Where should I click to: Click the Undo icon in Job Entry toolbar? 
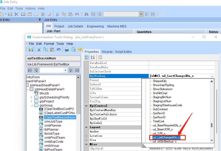point(77,14)
